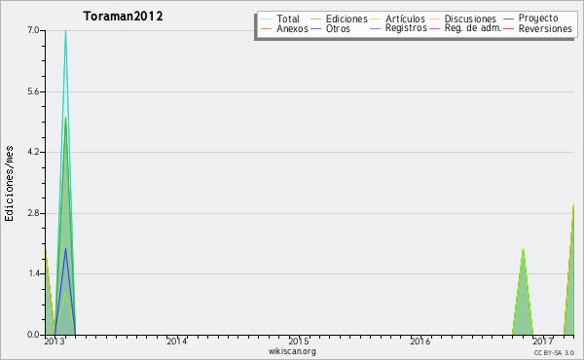Click the 5.6 y-axis value
Image resolution: width=584 pixels, height=360 pixels.
click(33, 91)
